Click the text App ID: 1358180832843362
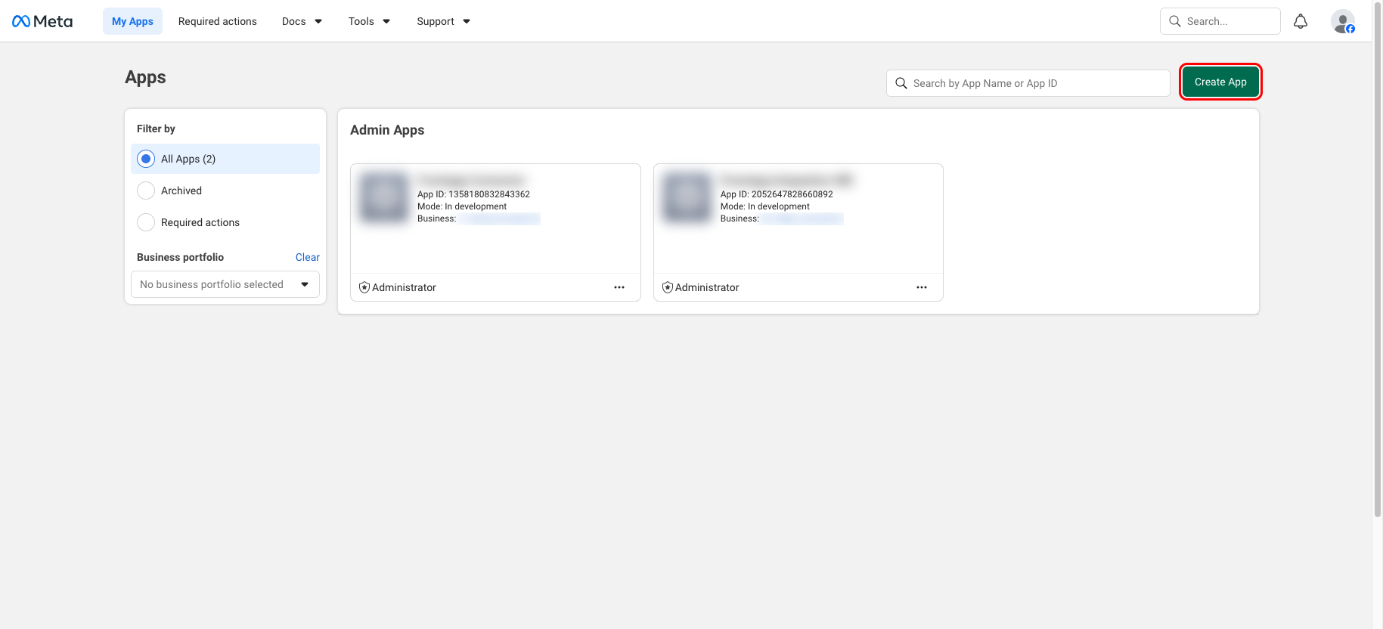1383x629 pixels. pyautogui.click(x=473, y=194)
